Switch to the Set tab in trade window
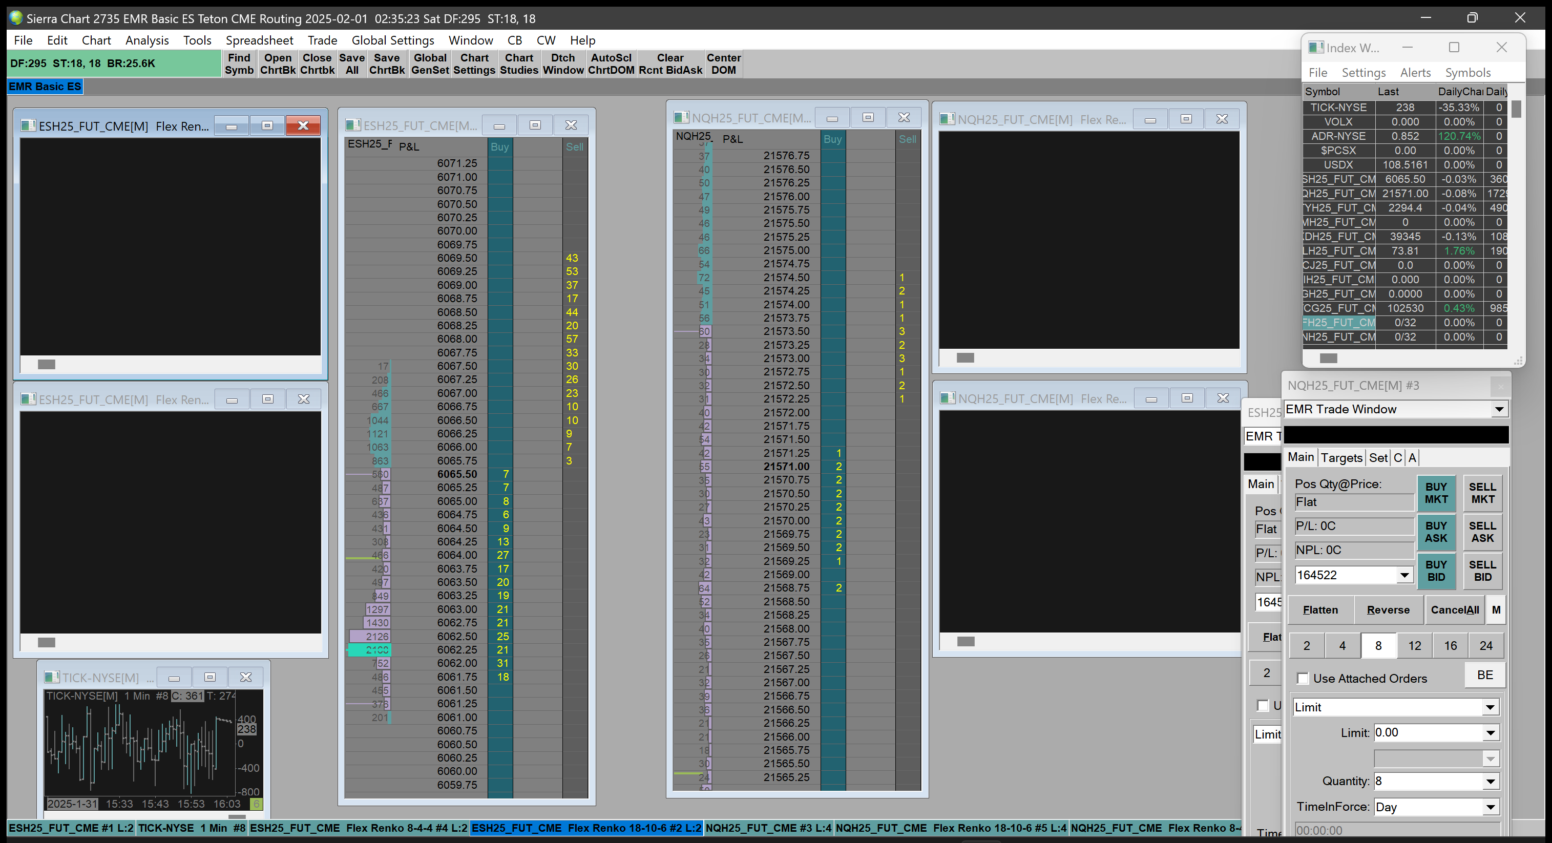1552x843 pixels. tap(1378, 458)
